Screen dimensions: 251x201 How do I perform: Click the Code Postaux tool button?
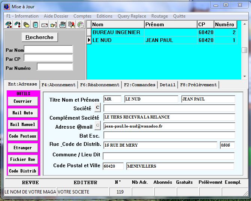23,136
